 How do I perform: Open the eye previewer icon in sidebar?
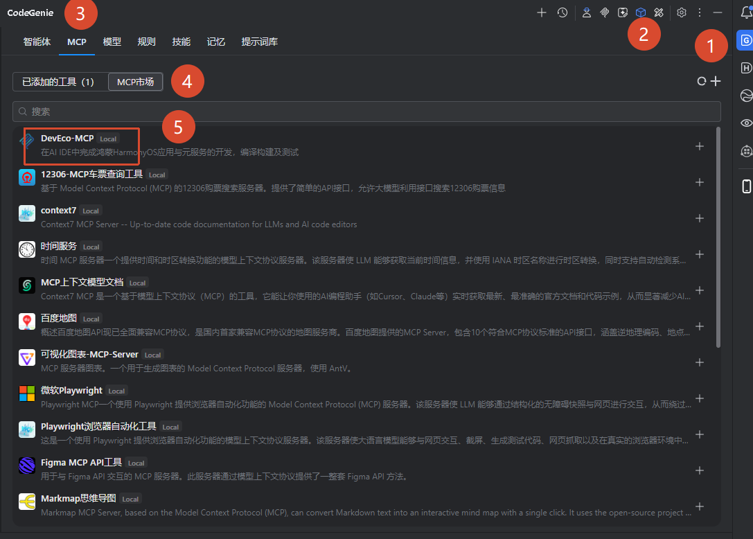click(x=746, y=123)
